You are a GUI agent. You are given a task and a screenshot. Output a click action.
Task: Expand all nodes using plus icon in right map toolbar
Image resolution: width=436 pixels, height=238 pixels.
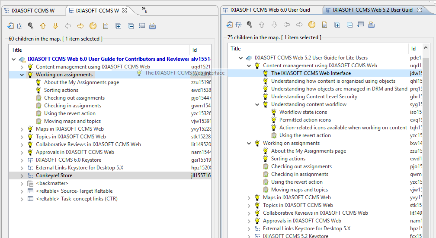click(337, 25)
